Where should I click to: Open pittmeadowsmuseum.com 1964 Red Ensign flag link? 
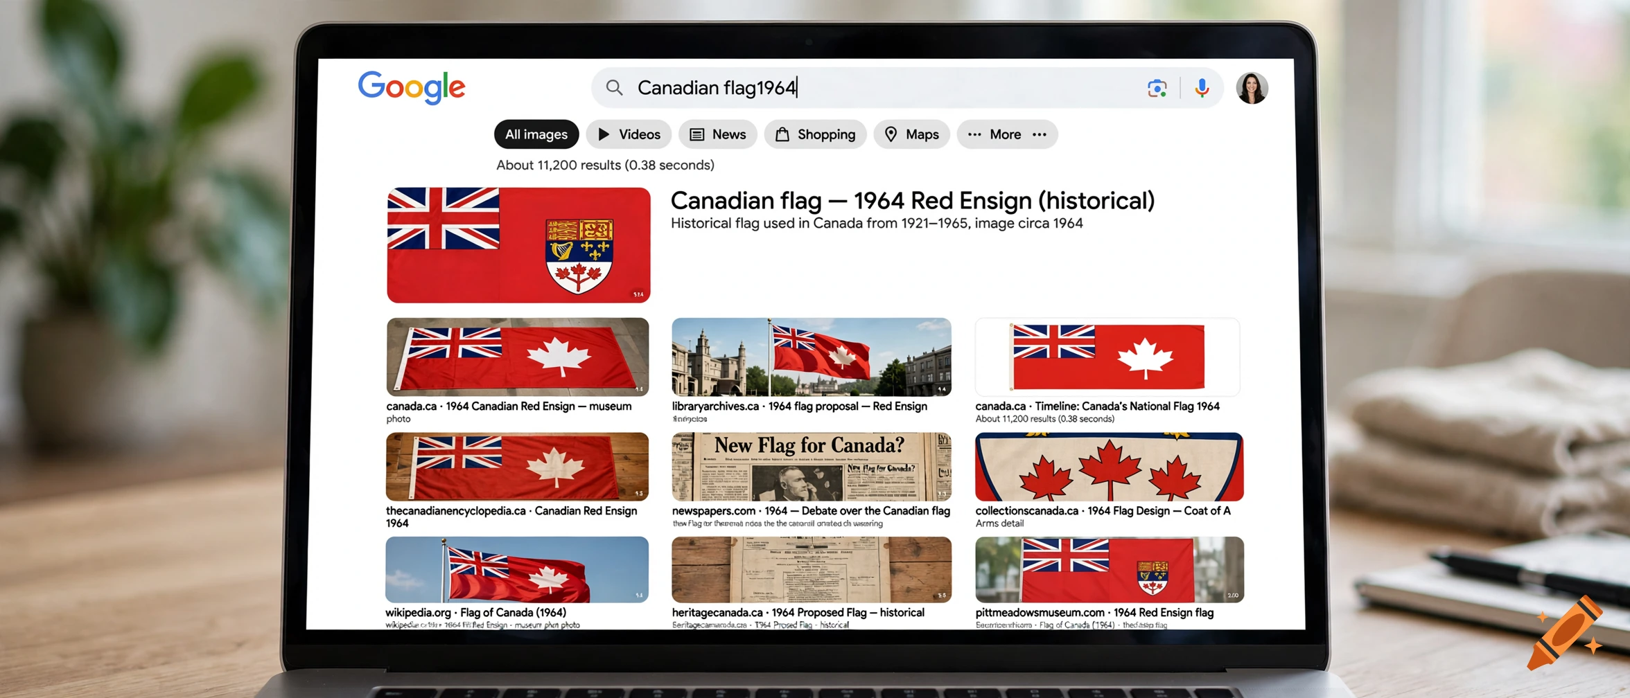coord(1094,613)
